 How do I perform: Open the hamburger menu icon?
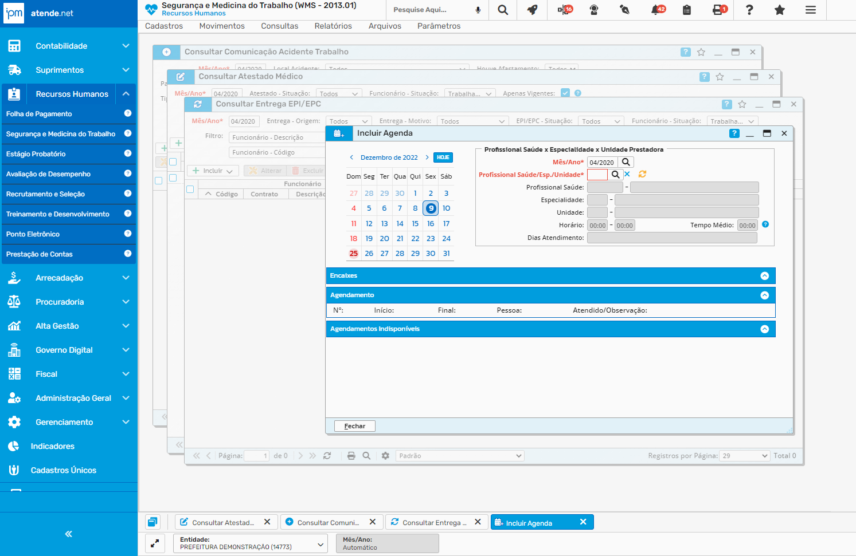point(811,10)
